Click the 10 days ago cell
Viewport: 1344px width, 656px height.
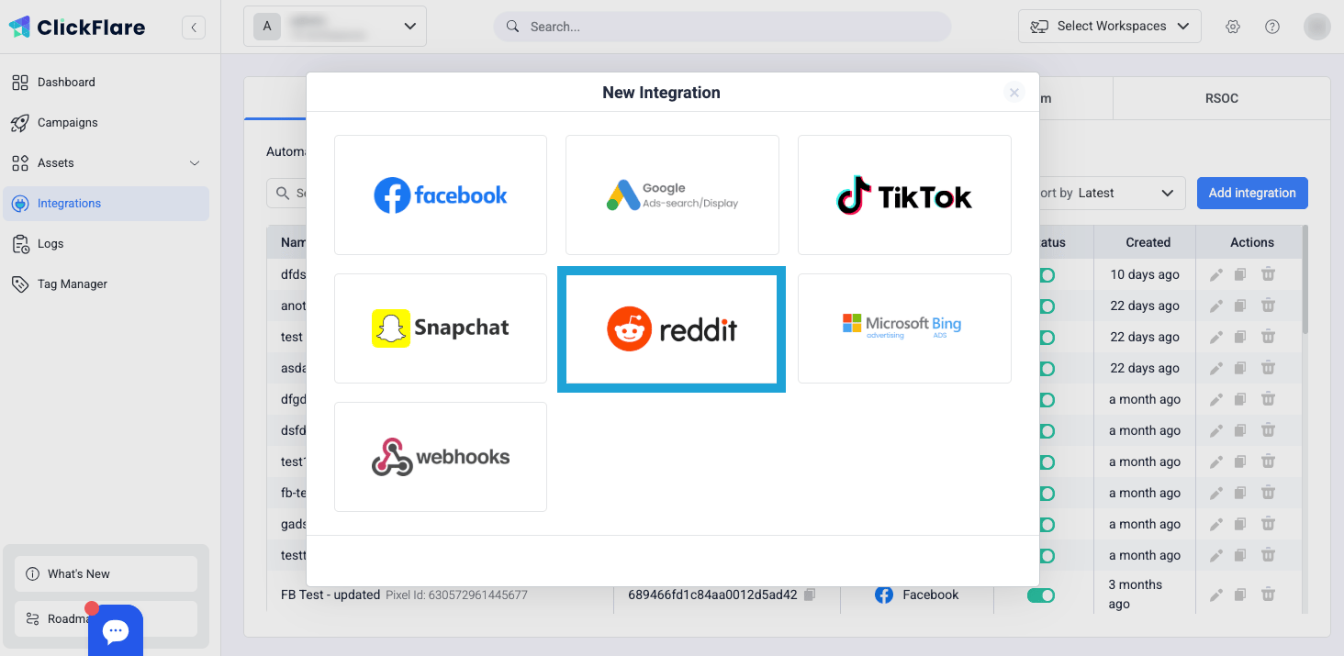click(x=1145, y=274)
